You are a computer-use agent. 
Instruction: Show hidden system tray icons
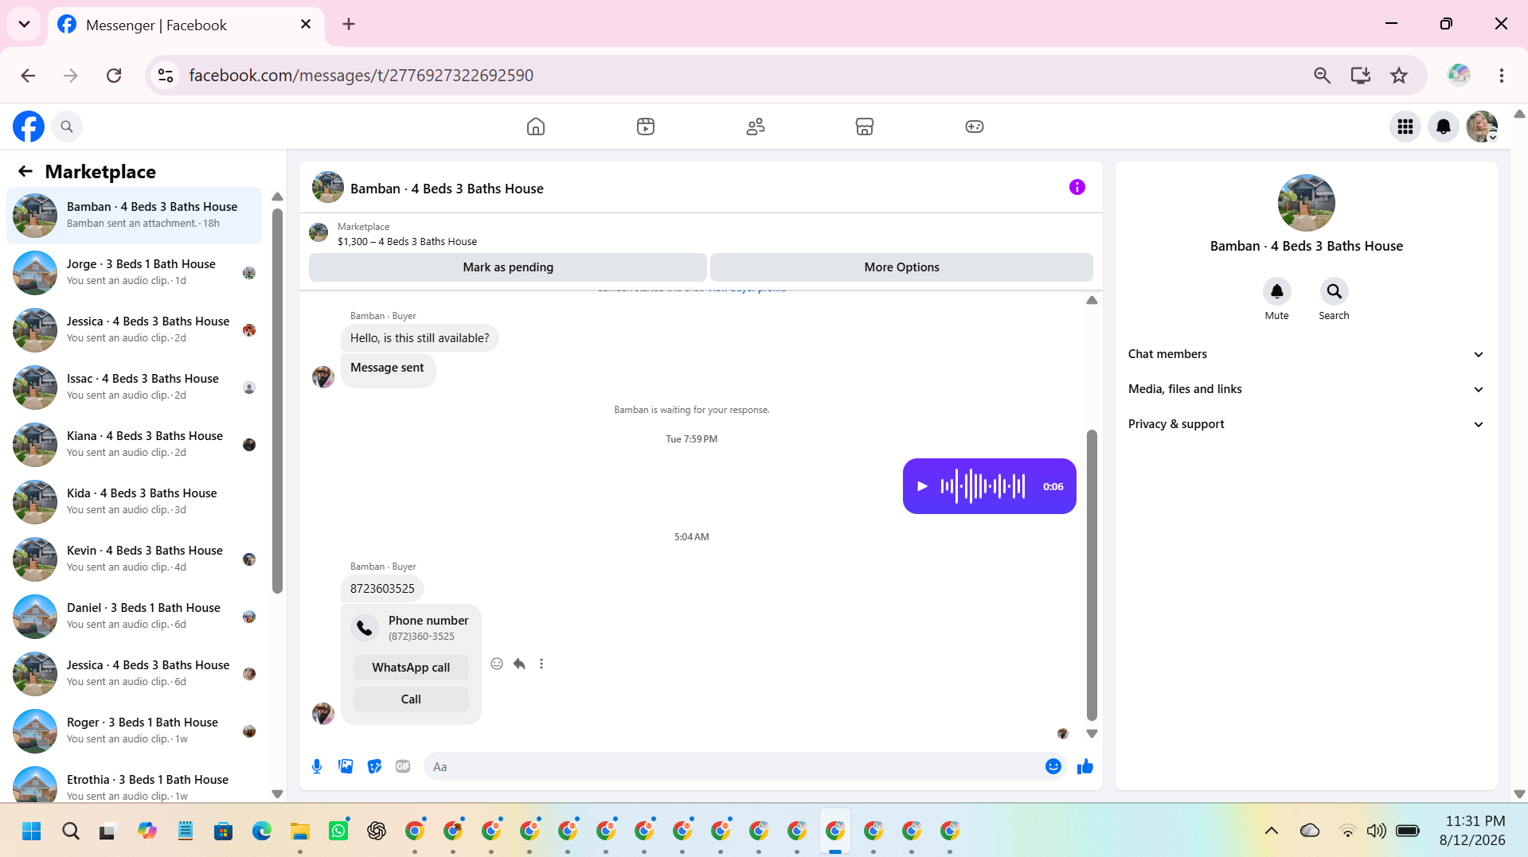[x=1272, y=831]
